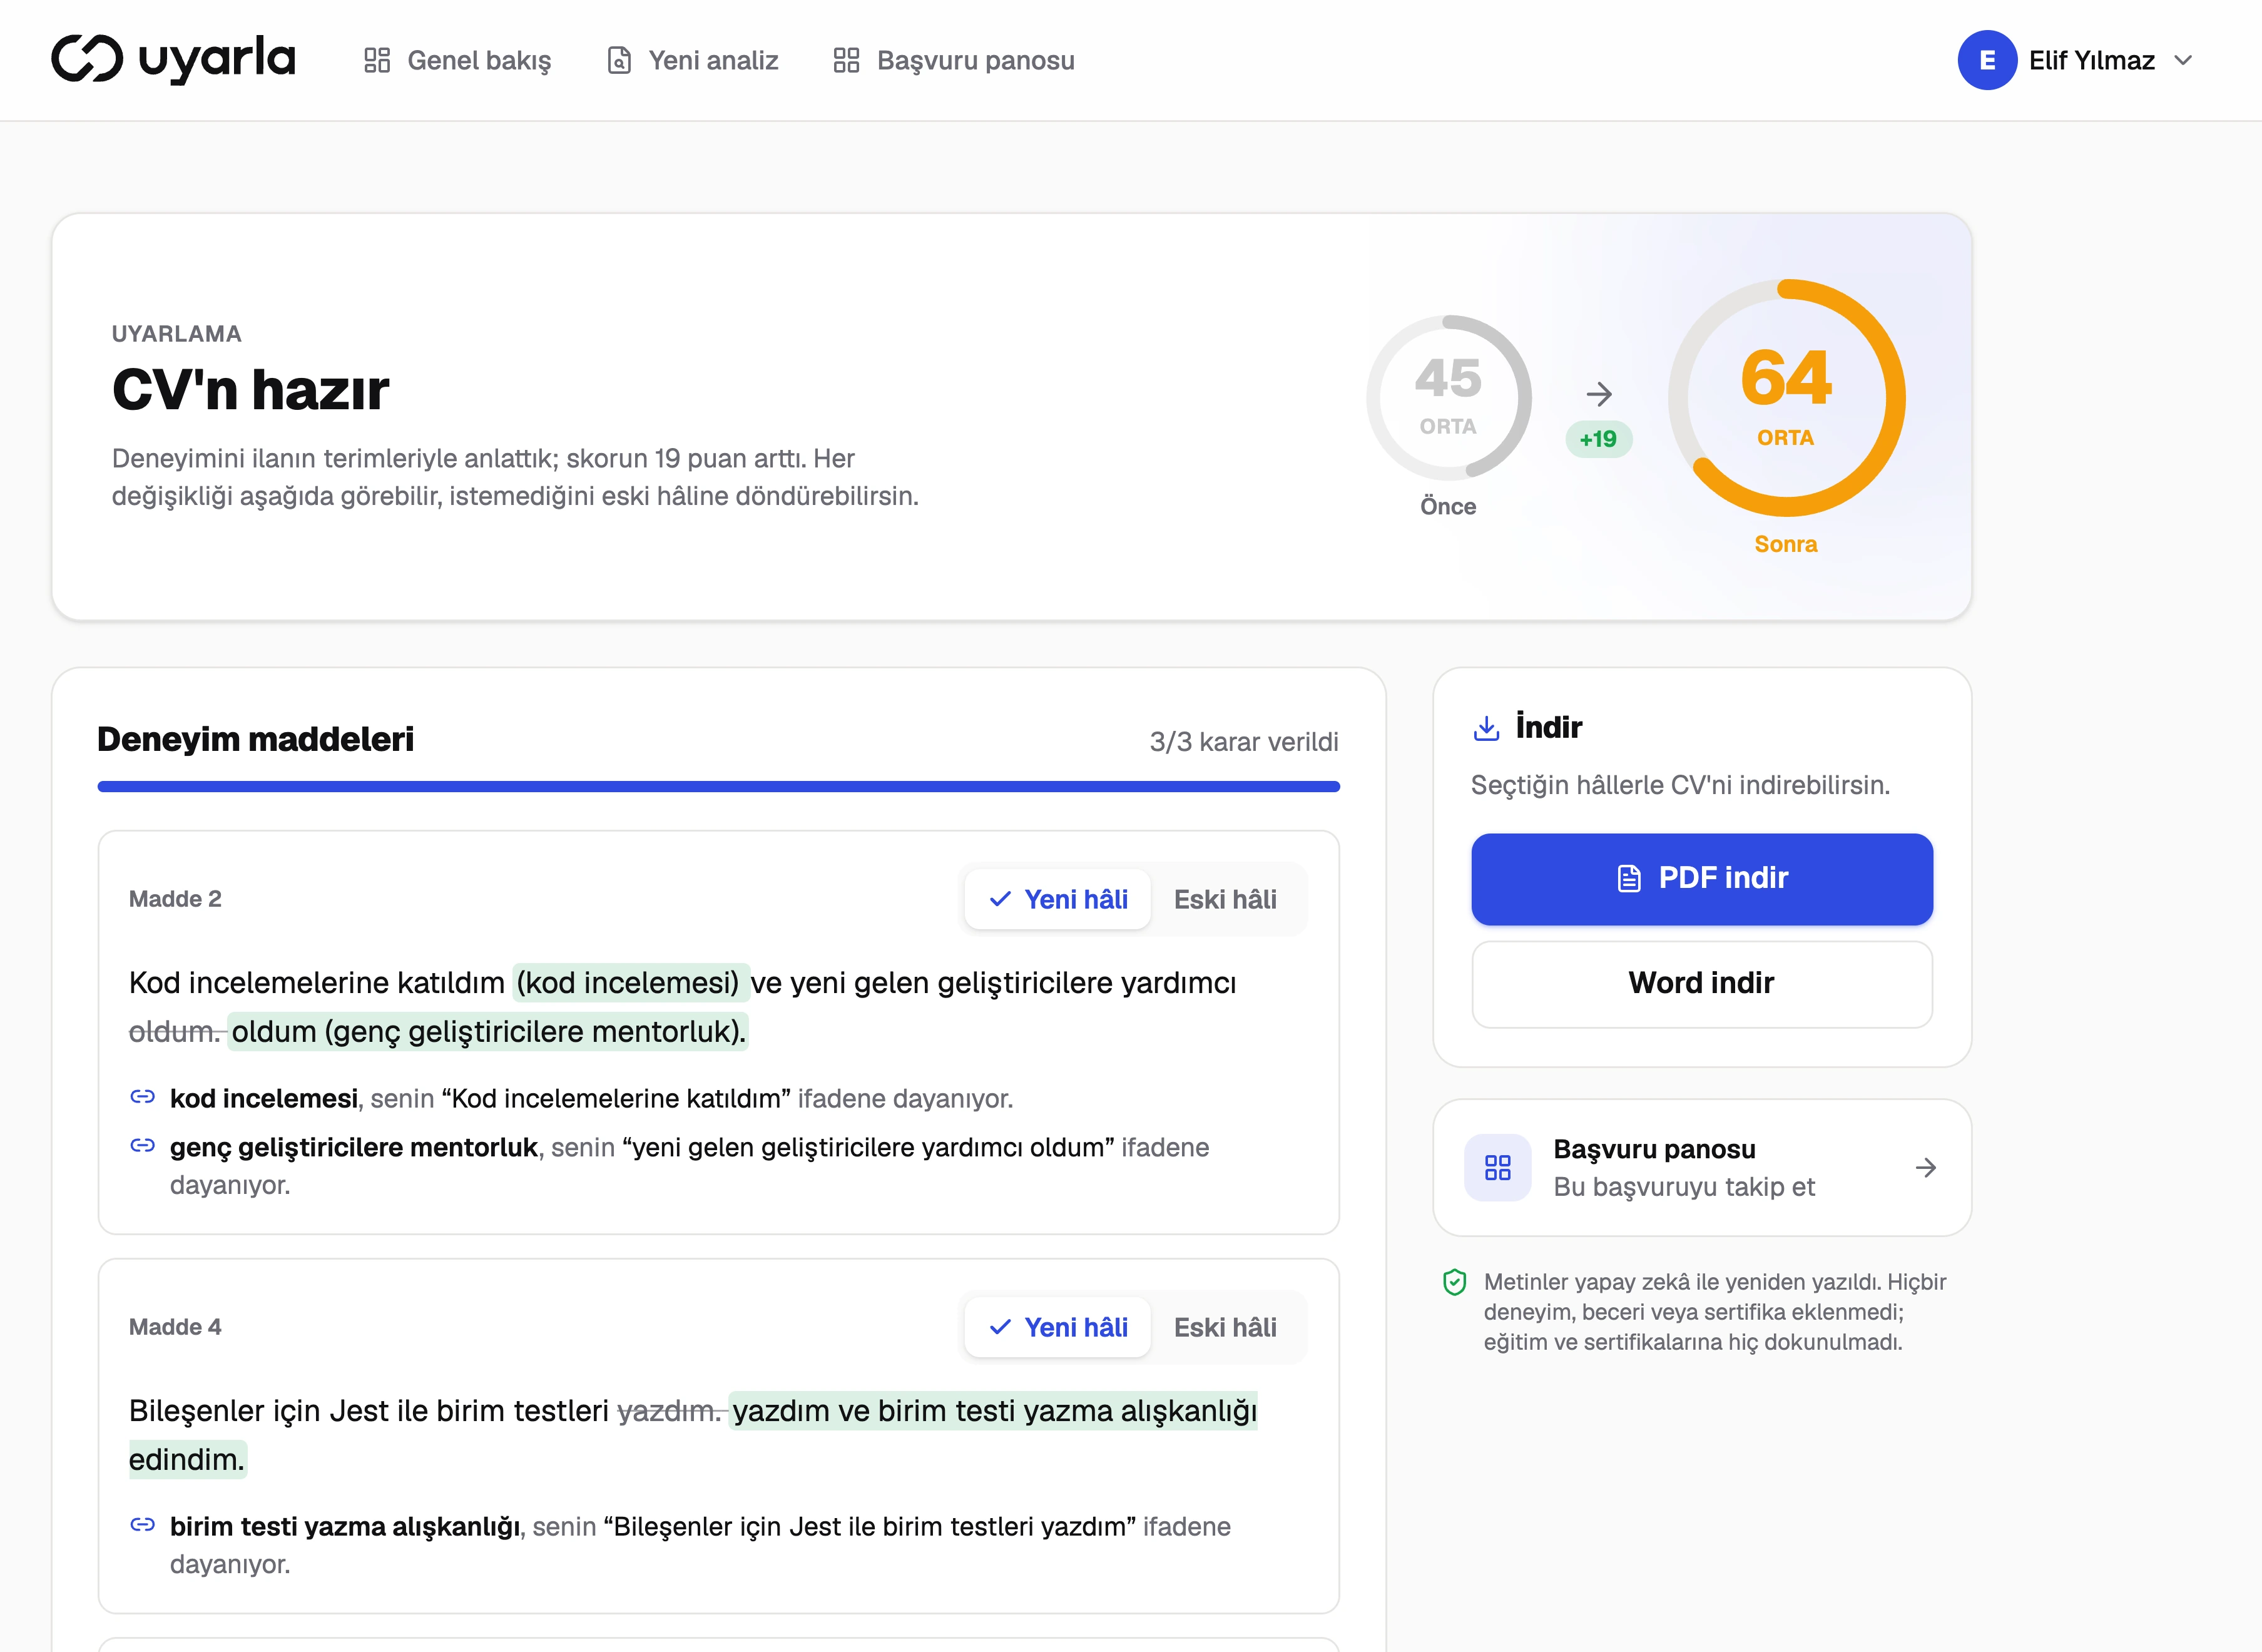Open Başvuru panosu in top navigation
This screenshot has height=1652, width=2262.
tap(954, 60)
